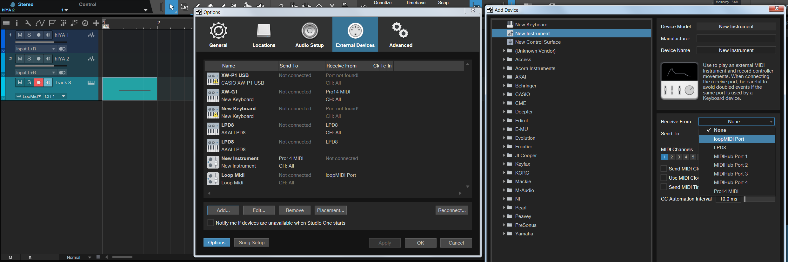Expand the KORG vendor folder
The image size is (788, 262).
[504, 173]
